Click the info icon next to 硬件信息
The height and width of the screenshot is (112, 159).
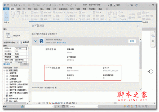tap(55, 49)
